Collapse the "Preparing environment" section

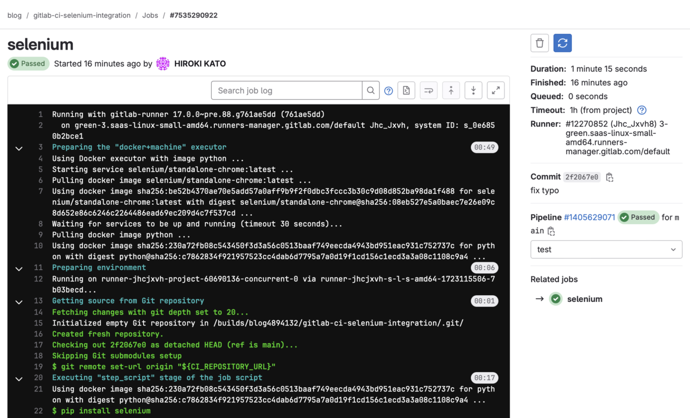(x=19, y=269)
